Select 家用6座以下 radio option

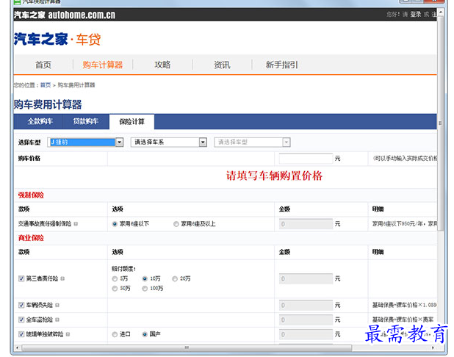pos(115,224)
